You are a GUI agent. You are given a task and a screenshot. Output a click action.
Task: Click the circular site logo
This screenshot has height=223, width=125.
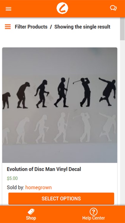[x=62, y=8]
